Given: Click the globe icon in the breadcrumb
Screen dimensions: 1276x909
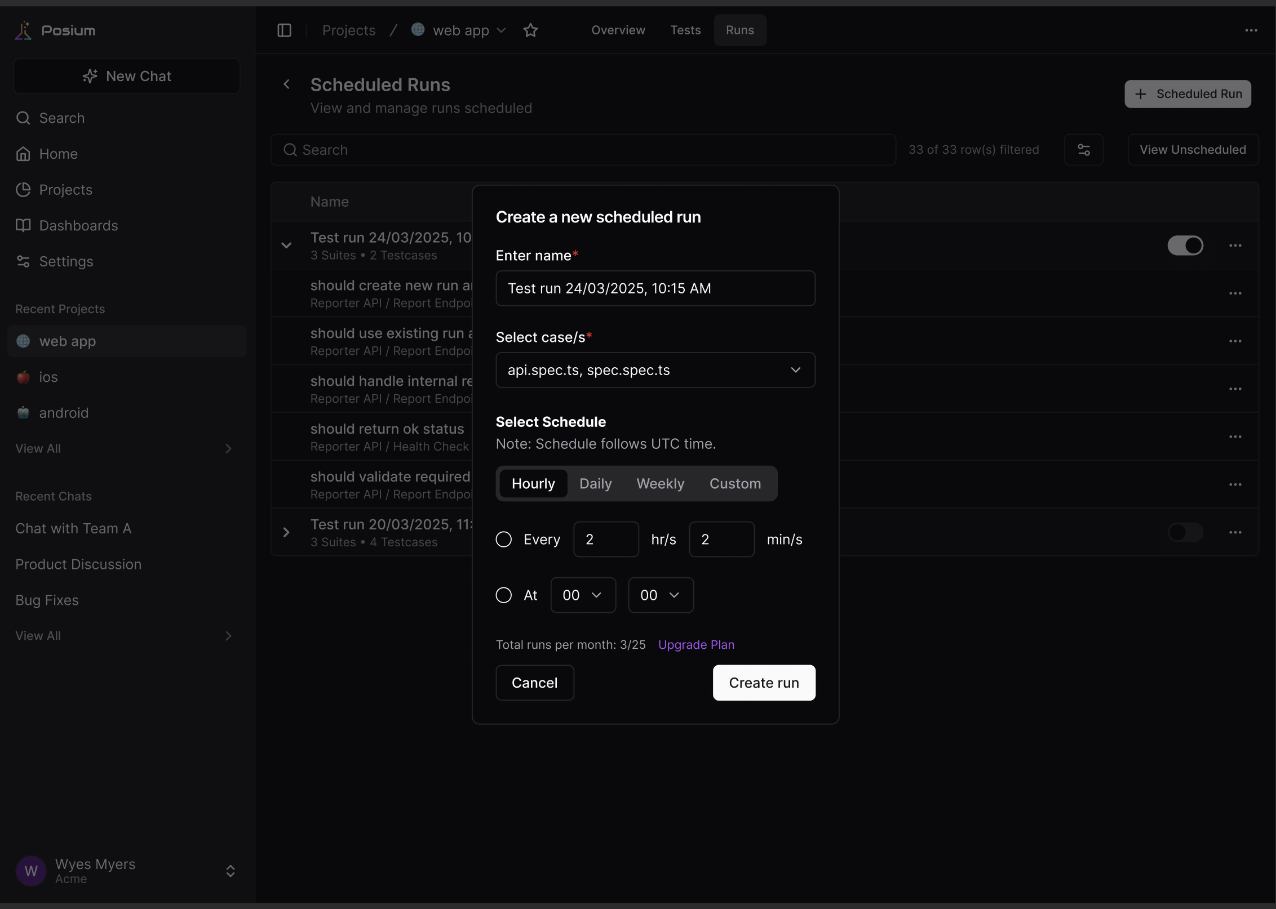Looking at the screenshot, I should click(x=418, y=29).
